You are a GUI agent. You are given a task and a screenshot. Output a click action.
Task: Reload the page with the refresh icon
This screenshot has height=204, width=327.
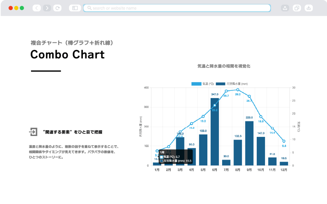(58, 8)
